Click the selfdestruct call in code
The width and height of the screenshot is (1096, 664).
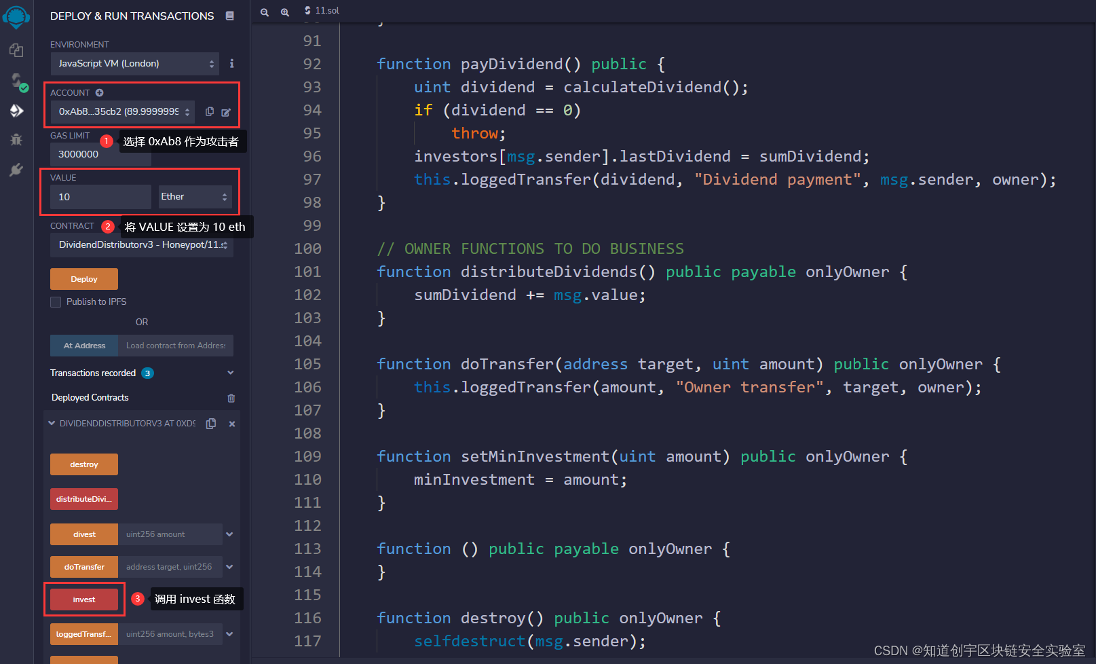(470, 641)
